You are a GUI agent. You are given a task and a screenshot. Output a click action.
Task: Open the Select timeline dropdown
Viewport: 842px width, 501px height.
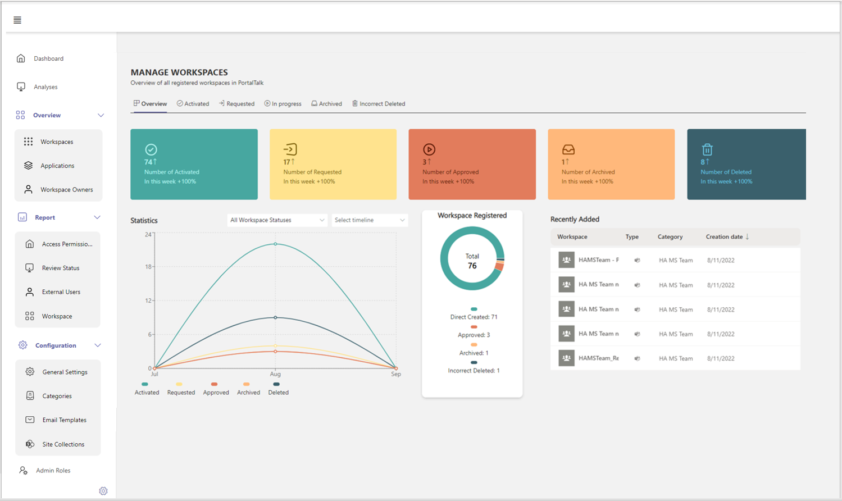369,220
